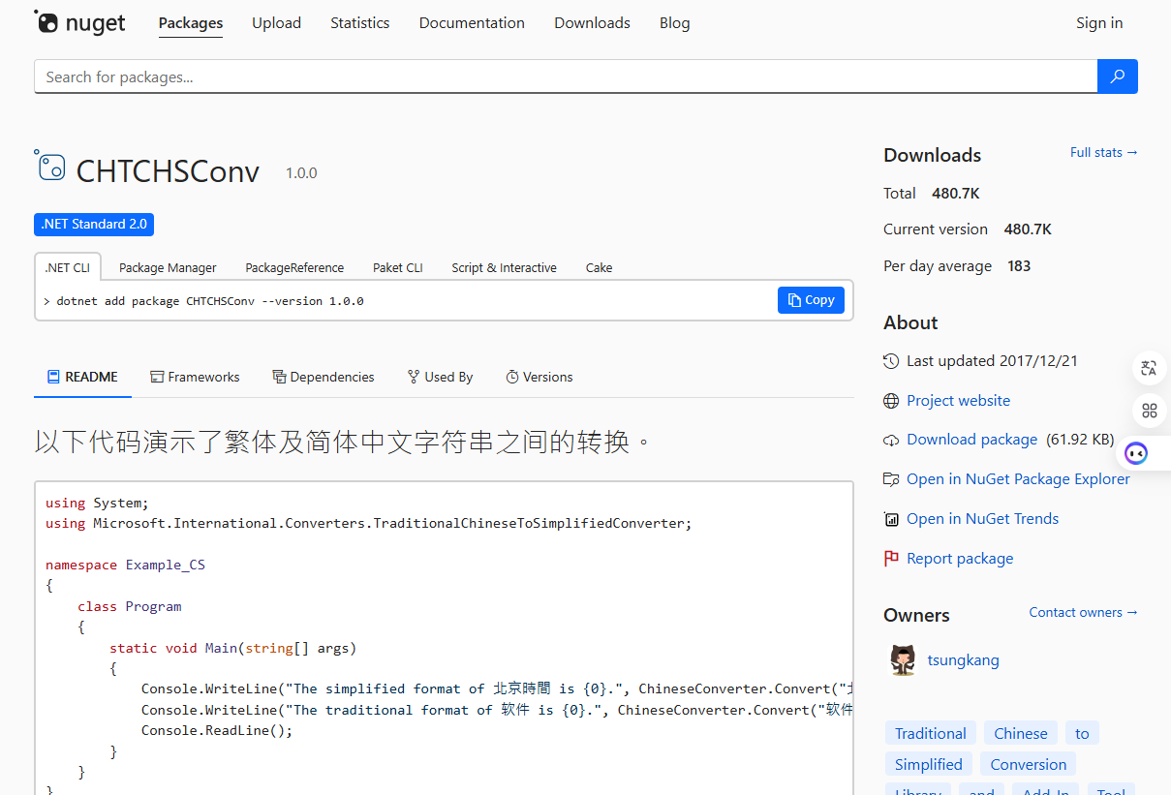Click the red flag report icon
Image resolution: width=1171 pixels, height=795 pixels.
[891, 559]
